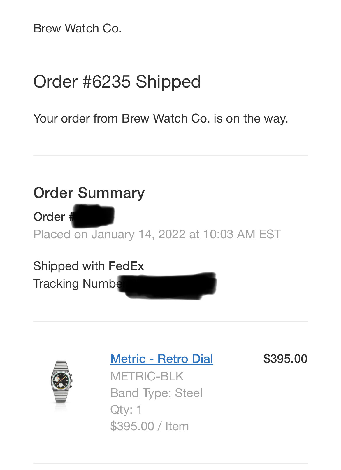
Task: Click the Order Summary heading
Action: tap(89, 193)
